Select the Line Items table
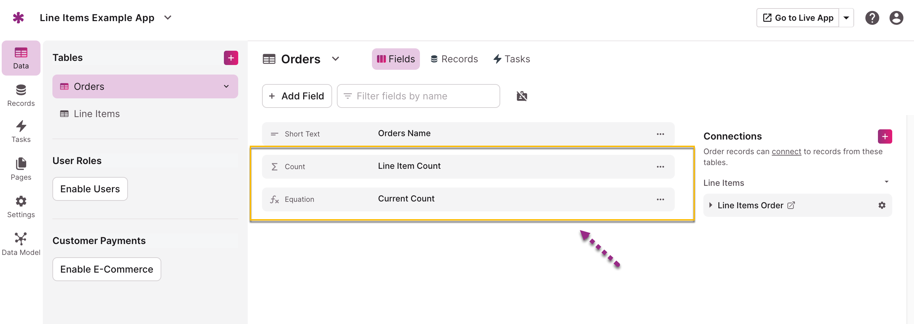Screen dimensions: 914x324 97,114
